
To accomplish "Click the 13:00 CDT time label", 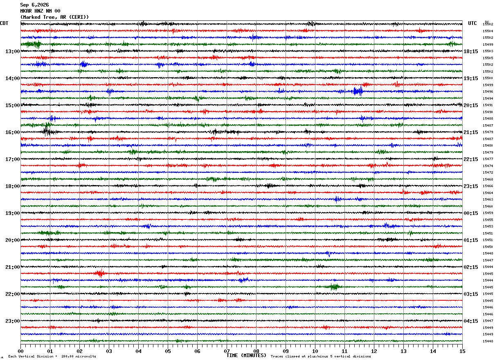I will click(x=12, y=51).
